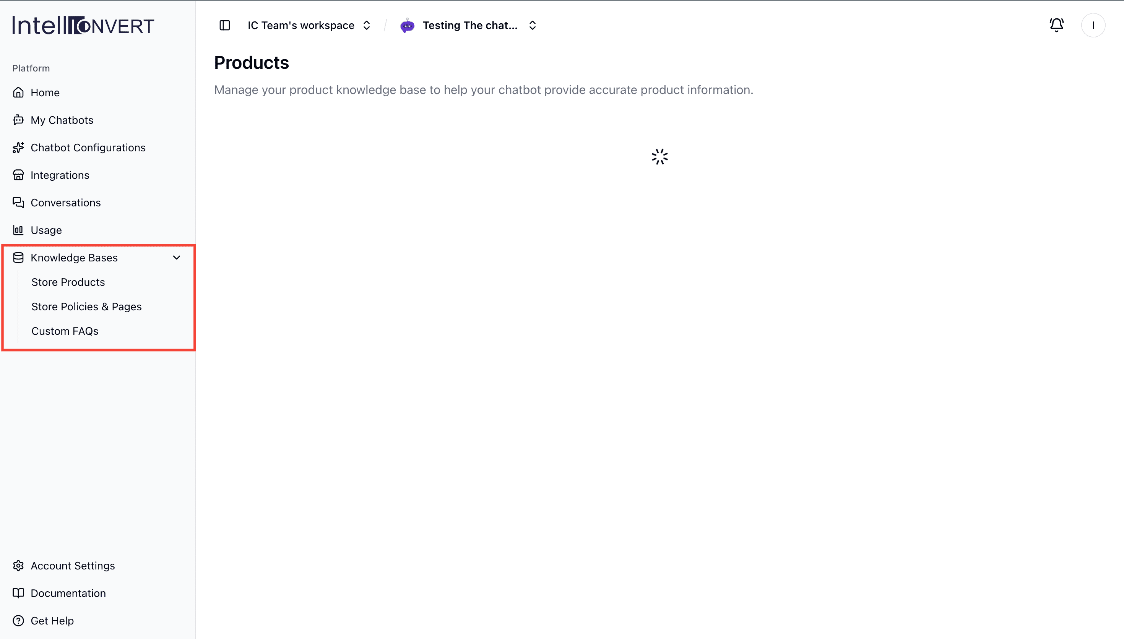Viewport: 1124px width, 639px height.
Task: Collapse the Knowledge Bases section
Action: tap(176, 258)
